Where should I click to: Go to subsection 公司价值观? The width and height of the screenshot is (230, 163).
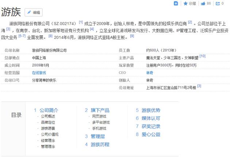tap(50, 134)
